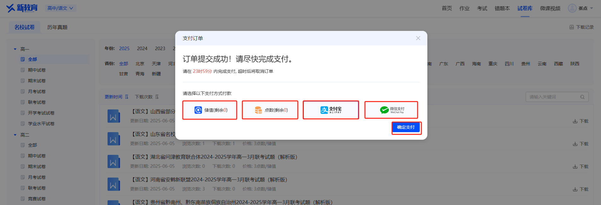601x205 pixels.
Task: Select province filter 青海
Action: pyautogui.click(x=140, y=74)
